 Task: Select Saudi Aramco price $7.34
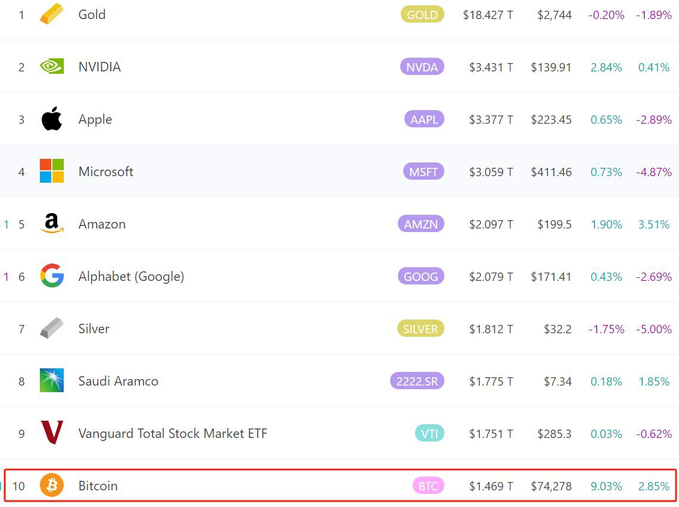(x=557, y=381)
